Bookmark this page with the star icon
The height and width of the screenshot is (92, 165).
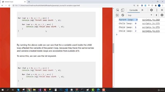[x=138, y=6]
